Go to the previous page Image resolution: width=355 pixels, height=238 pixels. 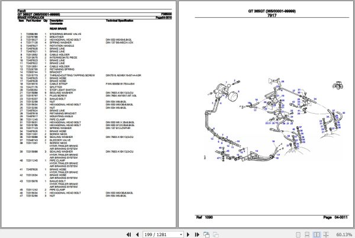(137, 234)
